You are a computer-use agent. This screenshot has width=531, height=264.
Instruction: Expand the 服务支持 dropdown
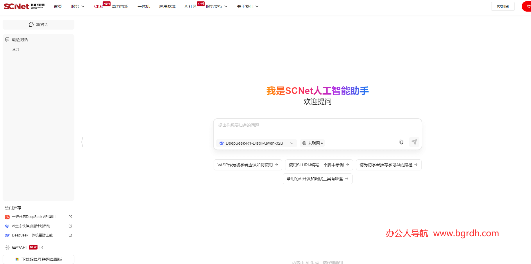click(x=217, y=6)
